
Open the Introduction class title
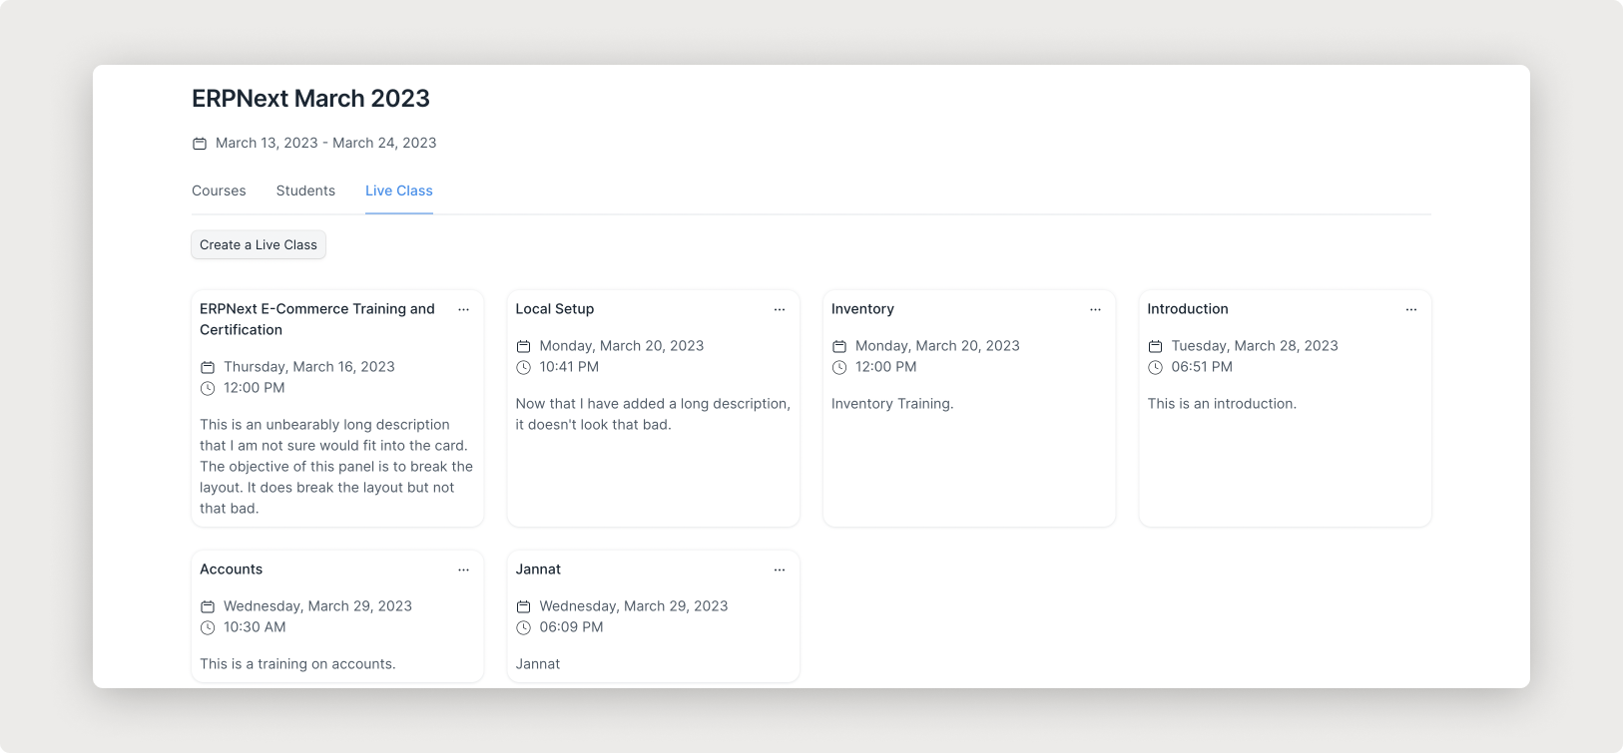coord(1188,309)
